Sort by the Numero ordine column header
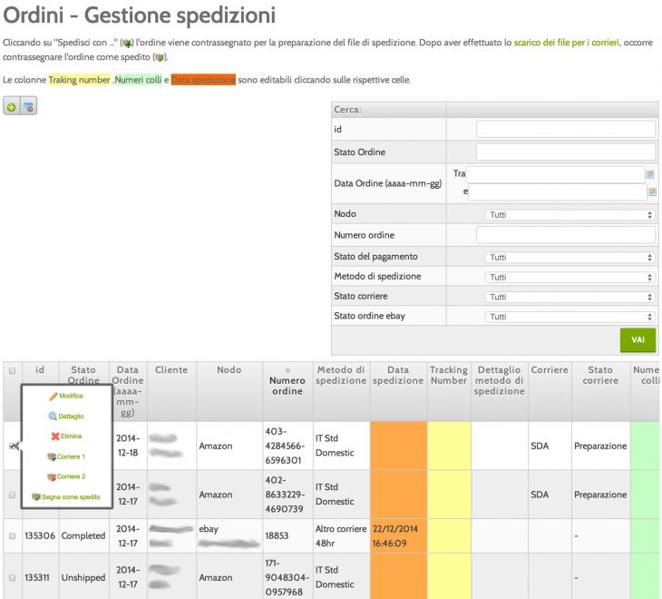This screenshot has width=662, height=599. 287,386
